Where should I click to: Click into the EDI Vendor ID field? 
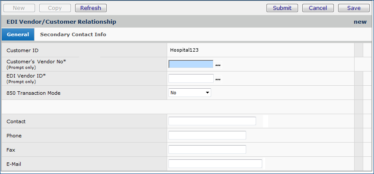click(191, 78)
